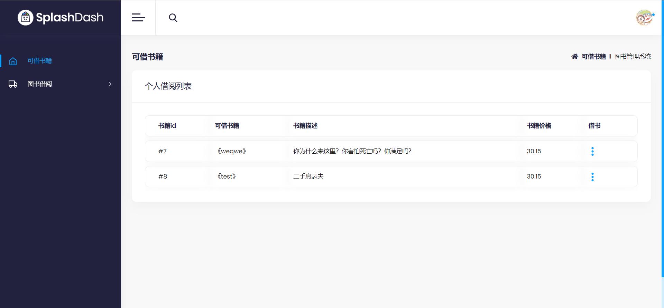This screenshot has height=308, width=664.
Task: Click the book title 《weqwe》
Action: [x=232, y=151]
